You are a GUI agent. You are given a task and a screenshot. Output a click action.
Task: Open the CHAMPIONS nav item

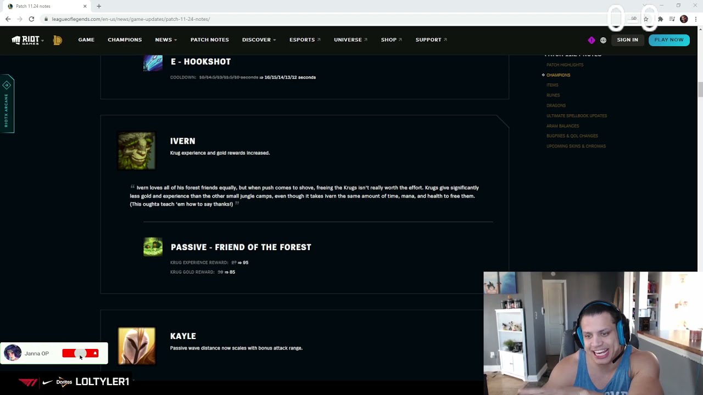pos(125,40)
